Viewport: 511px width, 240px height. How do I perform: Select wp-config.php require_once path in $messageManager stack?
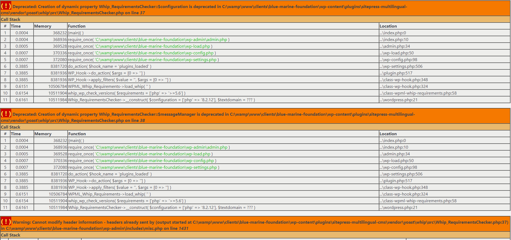(155, 160)
